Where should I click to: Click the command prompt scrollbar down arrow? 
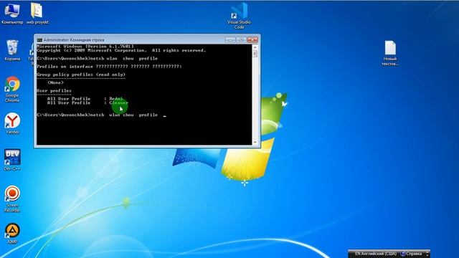point(255,142)
